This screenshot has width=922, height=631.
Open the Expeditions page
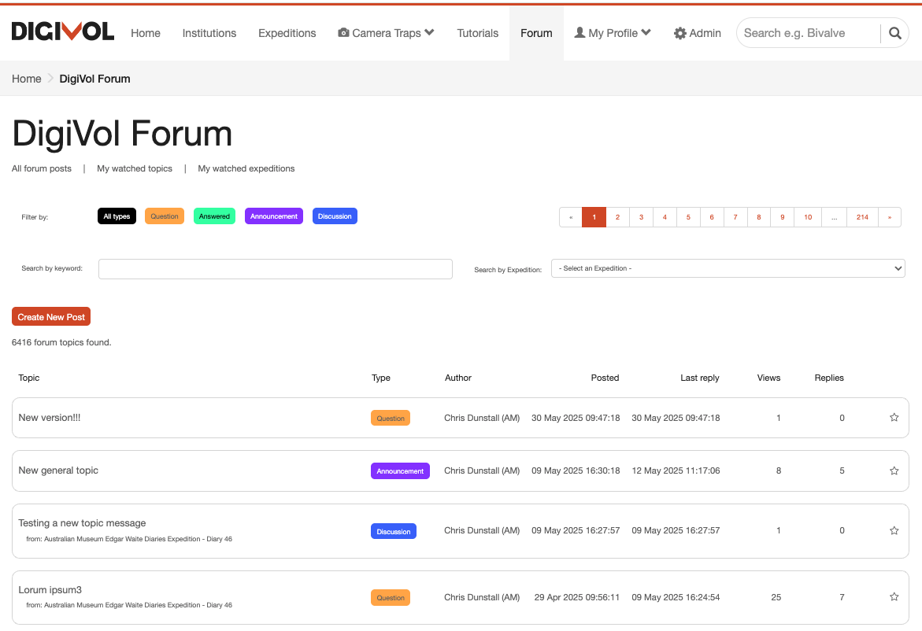point(287,34)
